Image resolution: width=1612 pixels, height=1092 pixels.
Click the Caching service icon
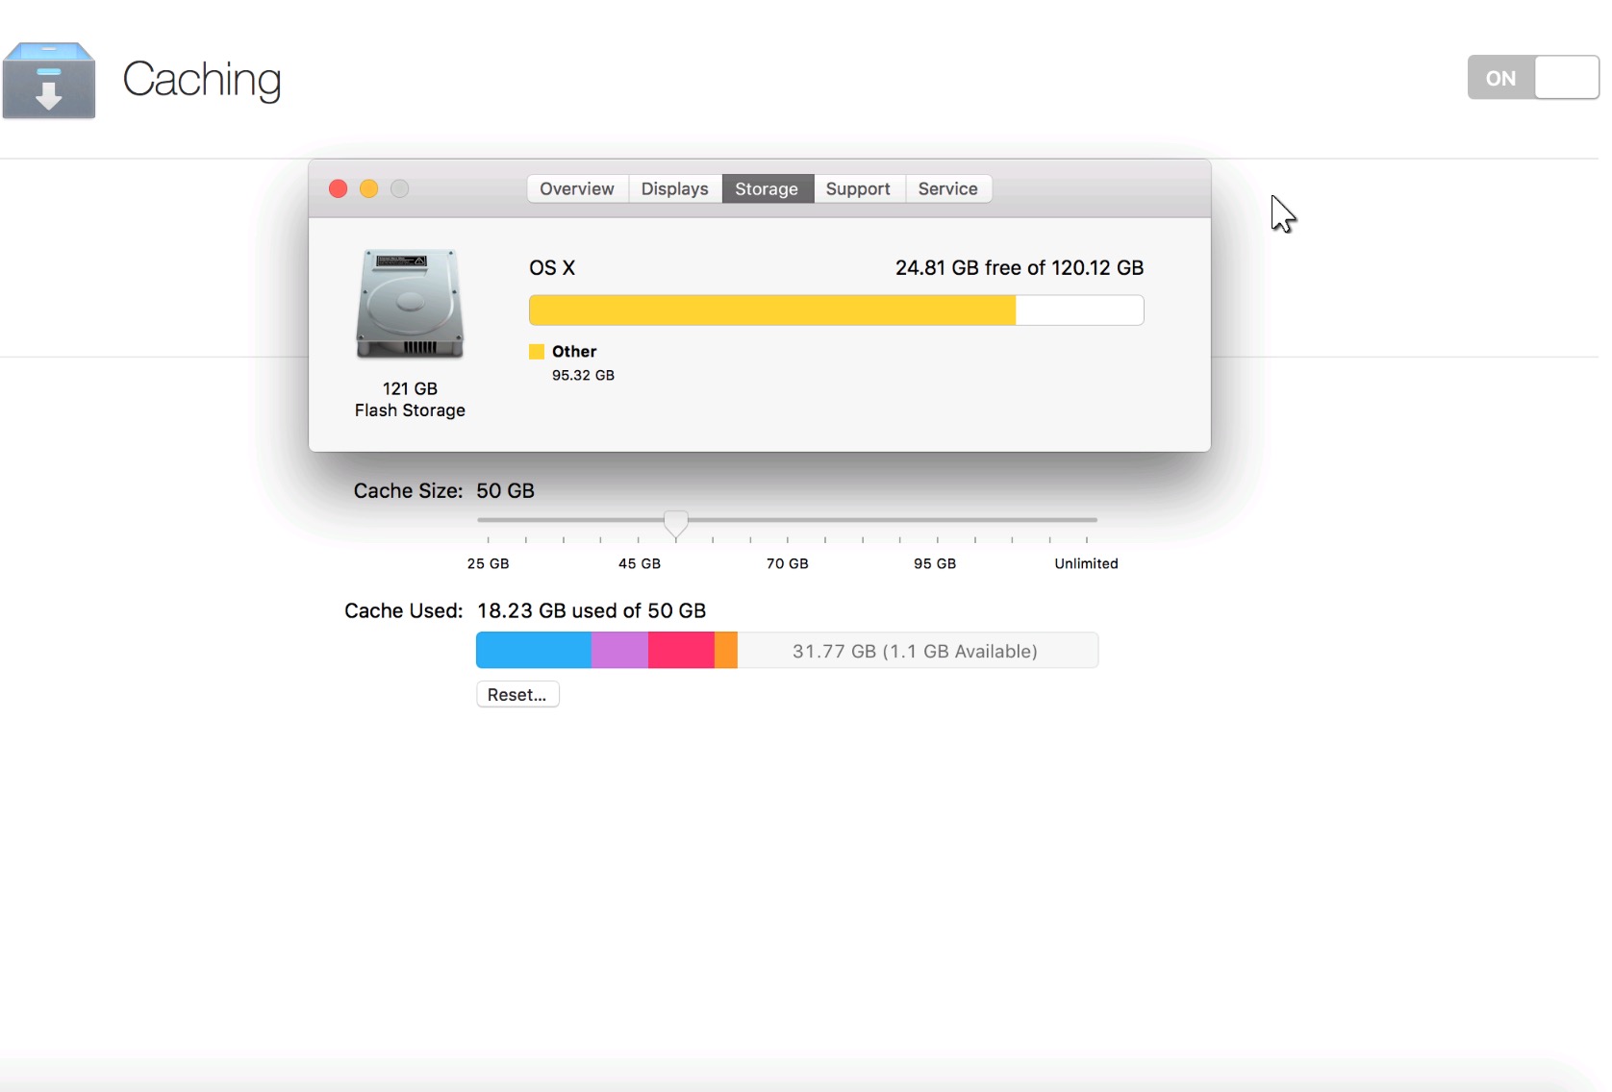[49, 81]
